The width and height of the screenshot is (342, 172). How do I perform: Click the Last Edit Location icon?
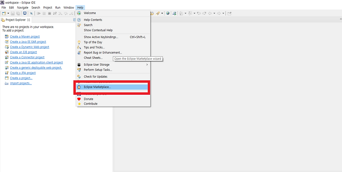tap(199, 13)
